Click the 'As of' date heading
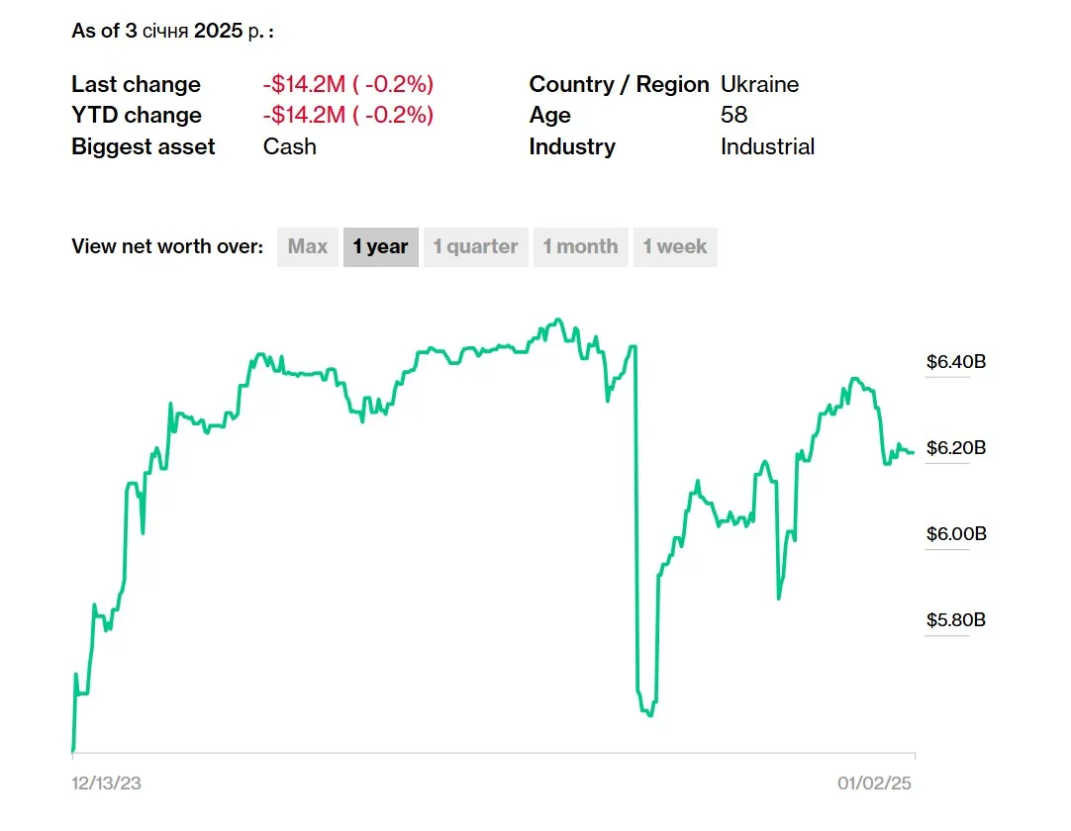This screenshot has height=831, width=1071. pyautogui.click(x=172, y=31)
